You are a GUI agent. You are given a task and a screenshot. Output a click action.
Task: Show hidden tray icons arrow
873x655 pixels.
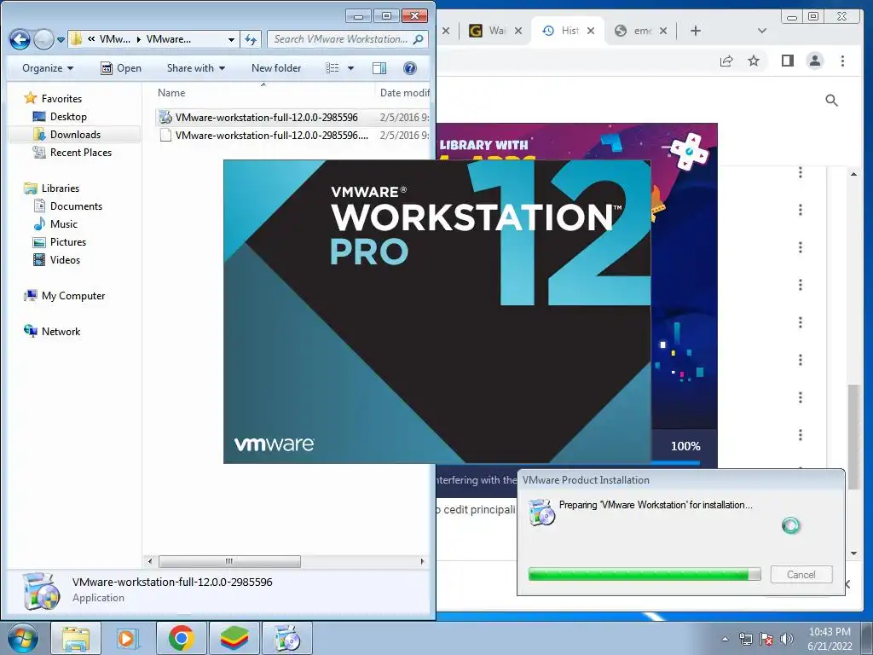[x=725, y=639]
